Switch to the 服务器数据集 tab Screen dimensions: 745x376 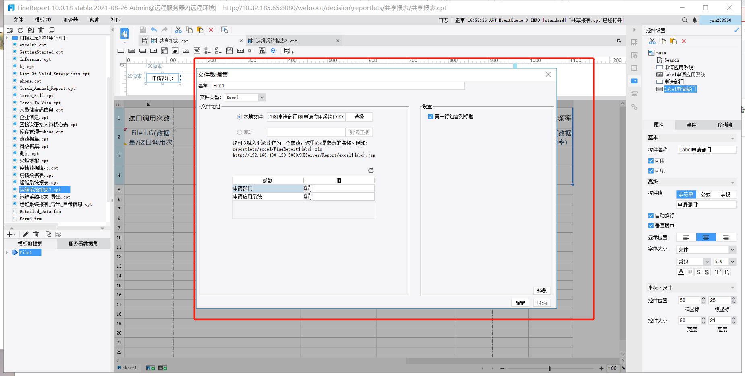click(x=83, y=244)
